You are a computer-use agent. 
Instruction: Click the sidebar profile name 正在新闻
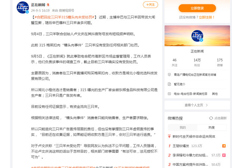(197, 51)
